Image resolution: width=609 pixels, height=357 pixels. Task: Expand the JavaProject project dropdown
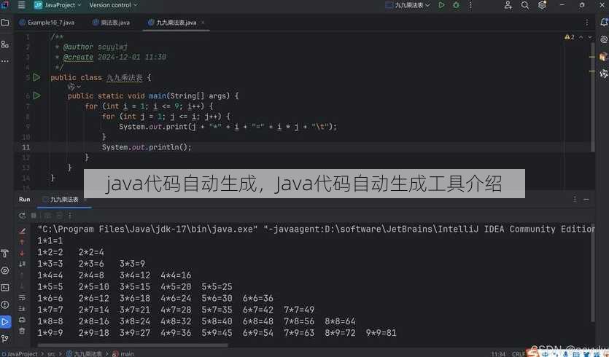pyautogui.click(x=58, y=5)
